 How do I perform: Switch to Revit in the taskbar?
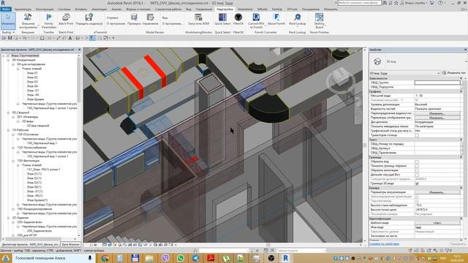coord(286,258)
